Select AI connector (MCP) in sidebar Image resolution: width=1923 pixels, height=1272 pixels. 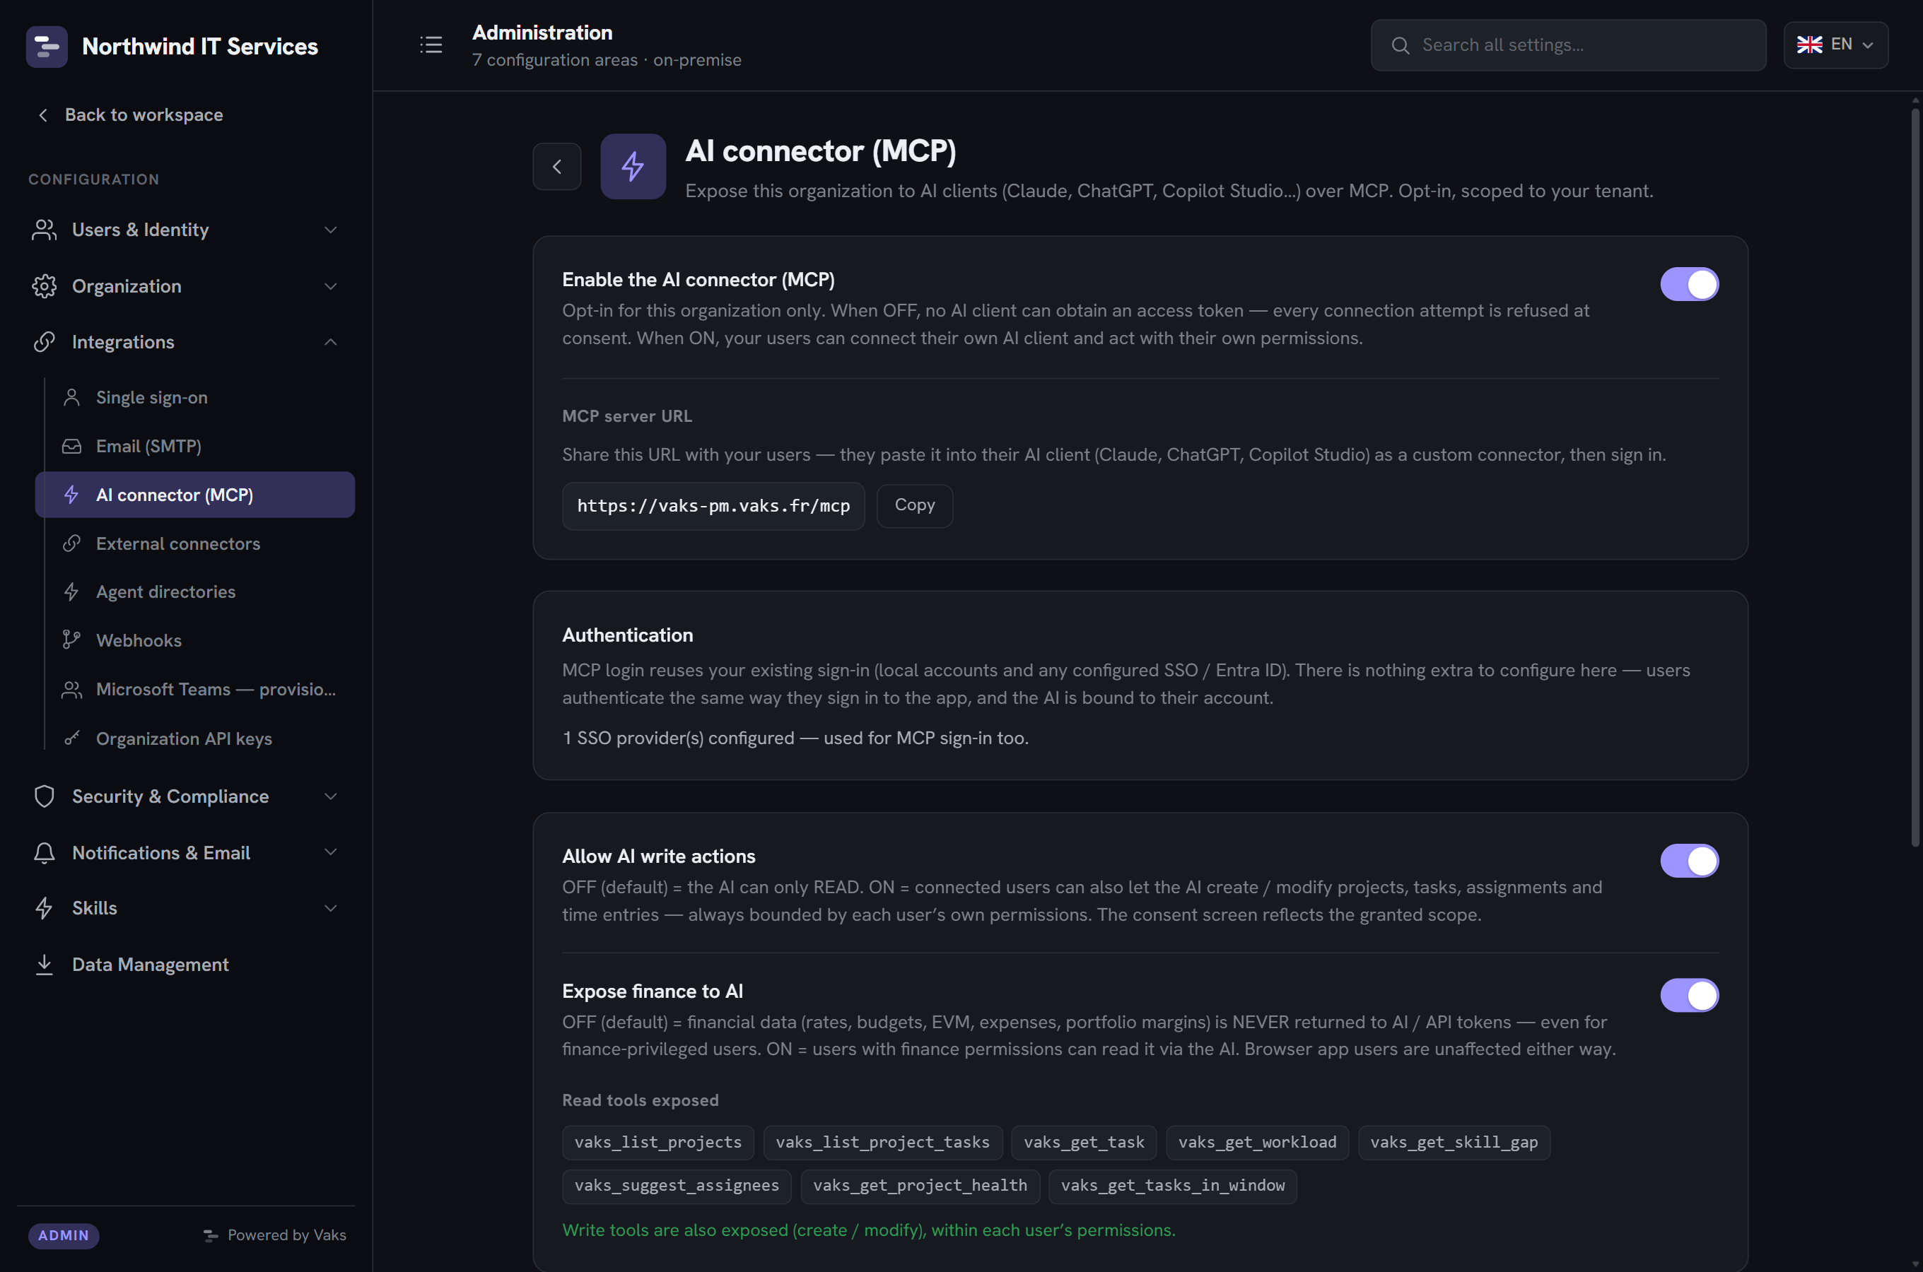click(x=194, y=495)
